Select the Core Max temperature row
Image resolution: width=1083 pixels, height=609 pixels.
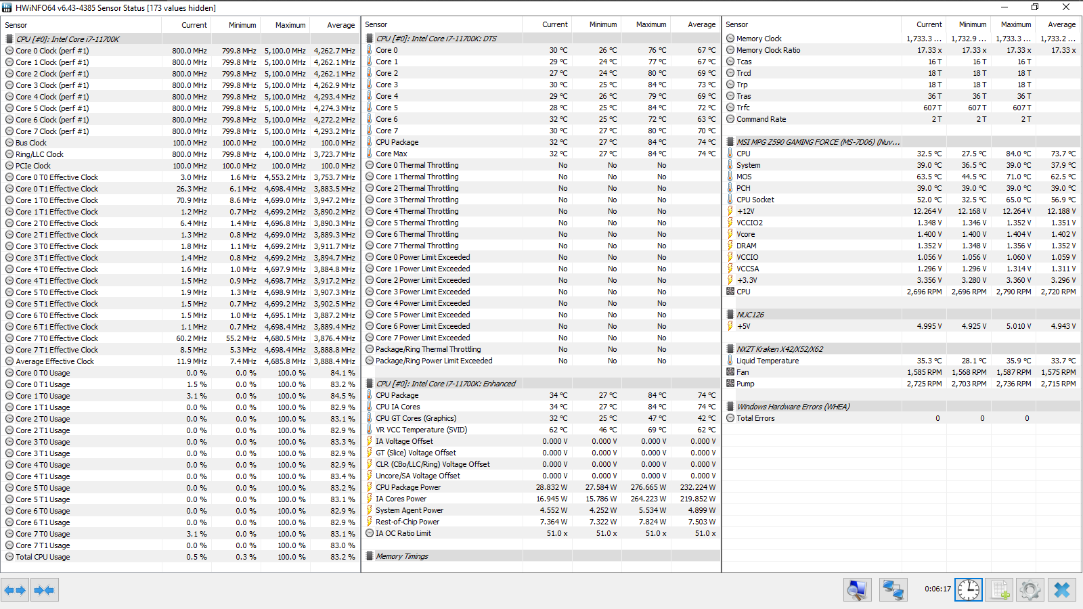541,154
